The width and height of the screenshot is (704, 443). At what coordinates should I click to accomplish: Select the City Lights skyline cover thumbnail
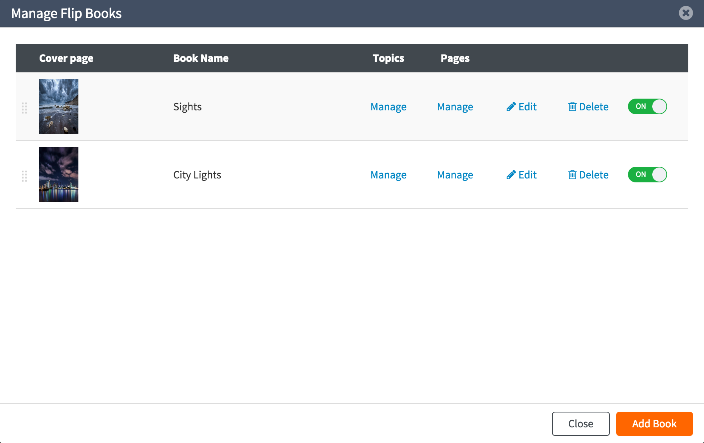pos(59,175)
